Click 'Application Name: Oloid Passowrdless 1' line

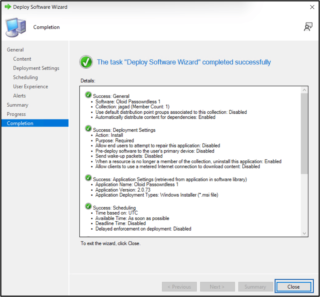click(x=137, y=184)
